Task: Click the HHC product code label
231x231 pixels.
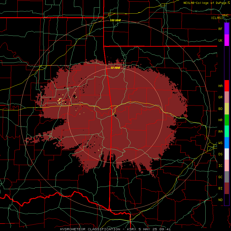Action: [225, 15]
